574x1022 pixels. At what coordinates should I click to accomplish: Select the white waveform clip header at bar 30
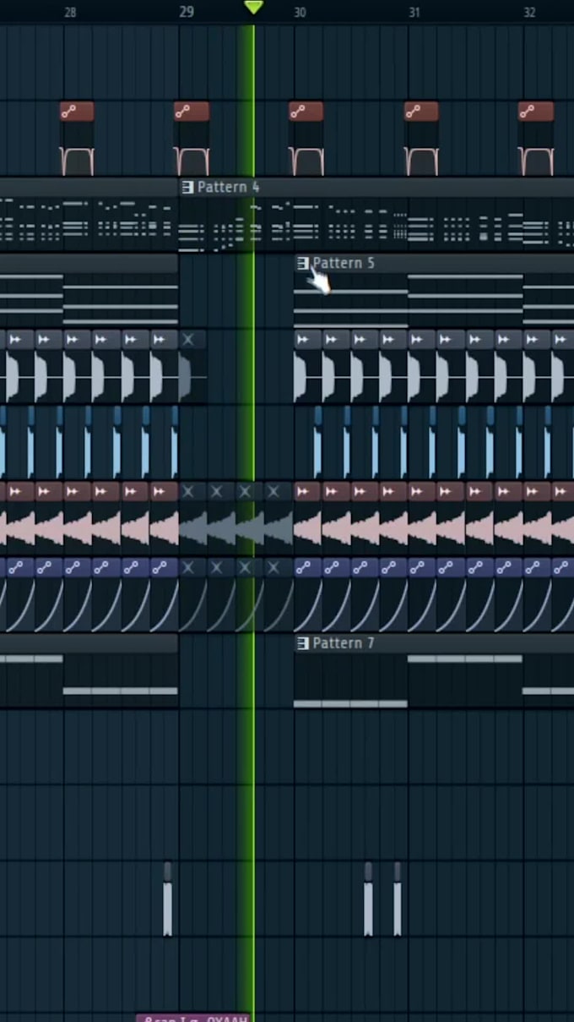click(307, 339)
